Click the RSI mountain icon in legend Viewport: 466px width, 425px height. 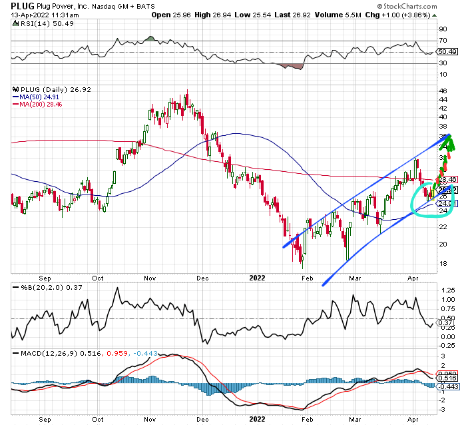click(15, 23)
